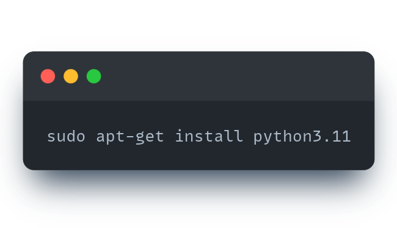Click the white background above the terminal window
This screenshot has height=238, width=397.
pos(198,25)
